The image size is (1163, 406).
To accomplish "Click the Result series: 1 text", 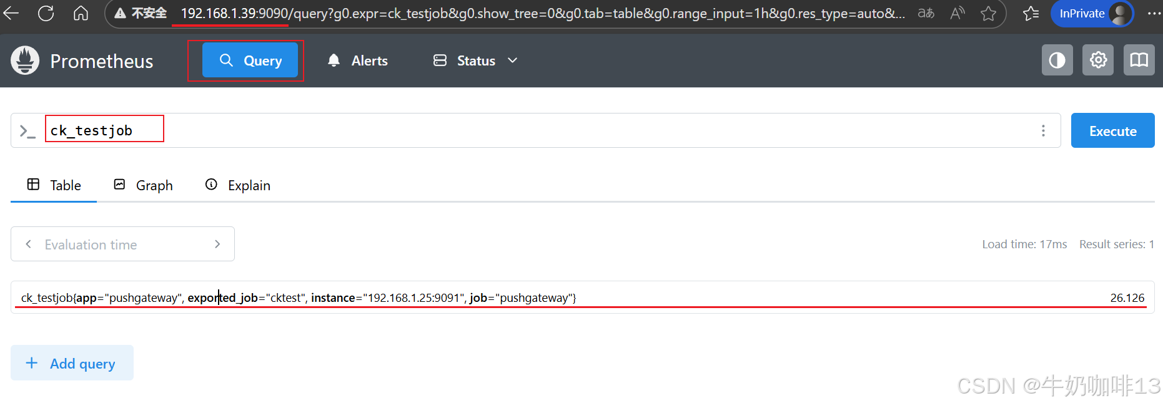I will click(1117, 244).
